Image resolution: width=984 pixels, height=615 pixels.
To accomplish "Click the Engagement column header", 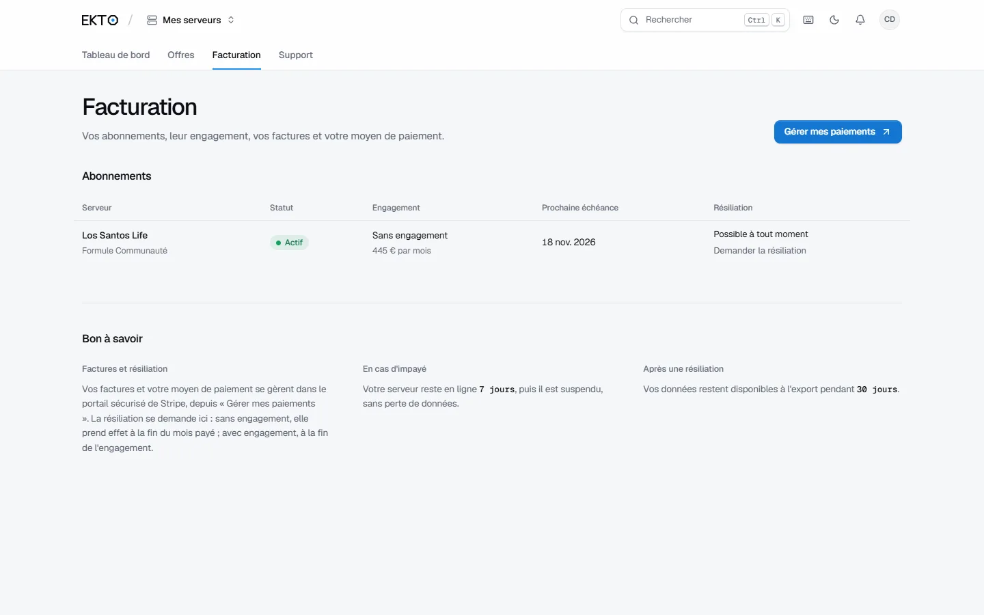I will pos(396,208).
